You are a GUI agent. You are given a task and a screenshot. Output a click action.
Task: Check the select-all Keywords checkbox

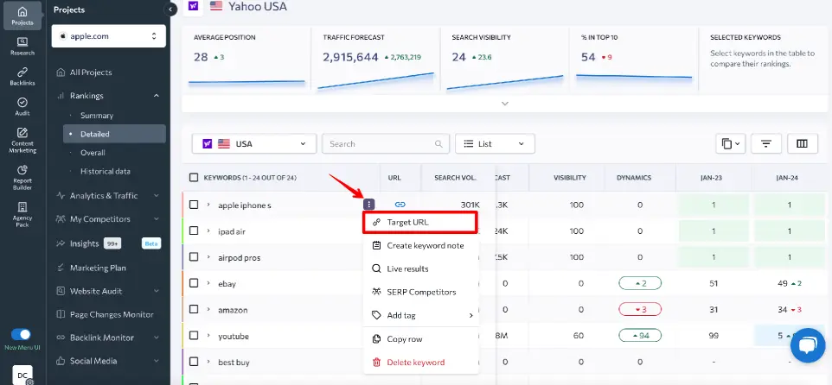[x=194, y=178]
